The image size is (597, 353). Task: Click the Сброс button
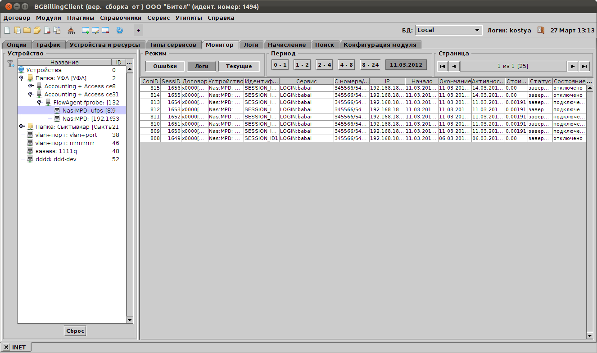pos(75,331)
